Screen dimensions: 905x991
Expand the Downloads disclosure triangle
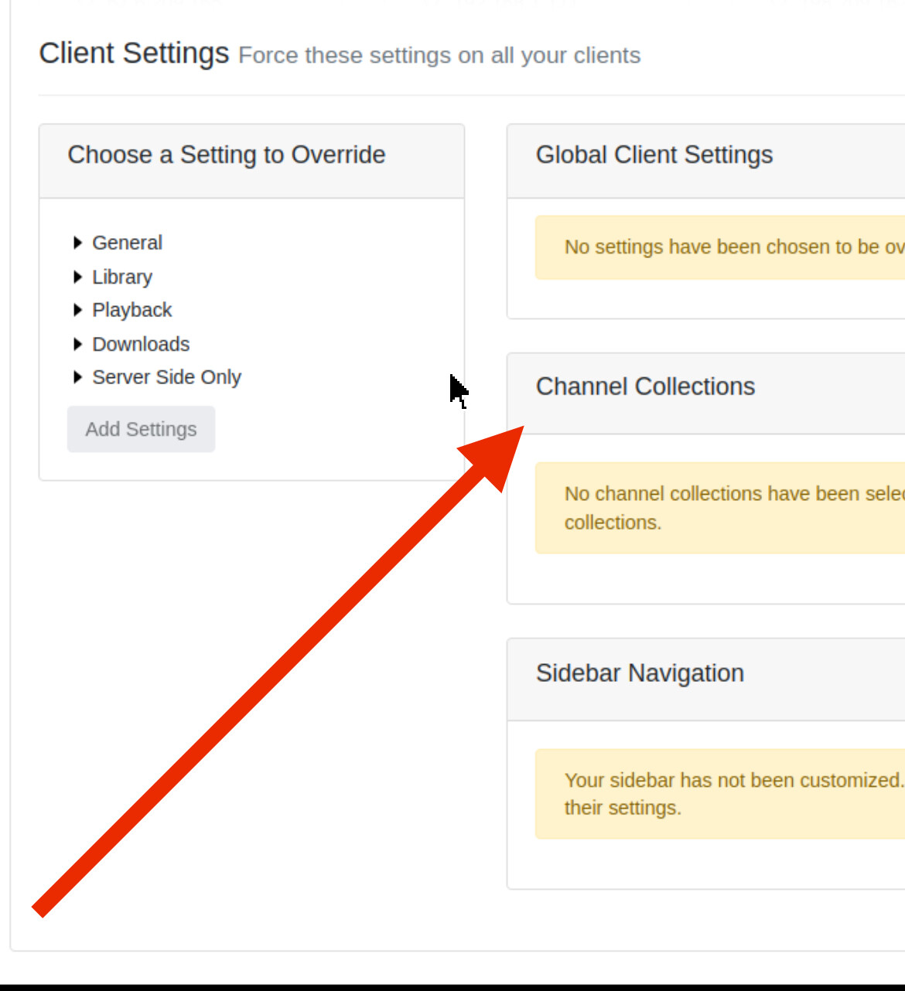click(x=77, y=344)
